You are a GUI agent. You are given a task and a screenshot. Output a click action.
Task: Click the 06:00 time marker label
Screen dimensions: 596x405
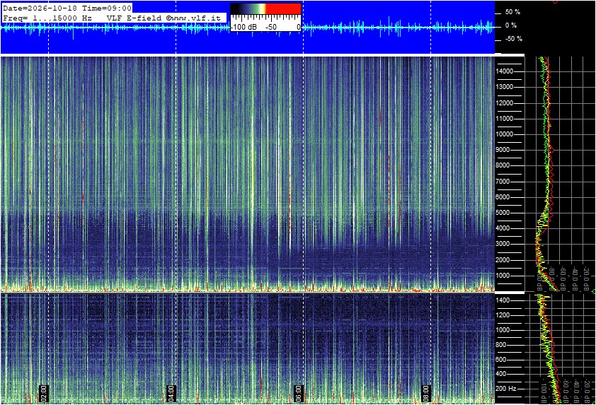click(x=299, y=393)
